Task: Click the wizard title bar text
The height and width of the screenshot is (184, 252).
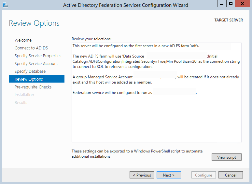Action: (x=125, y=5)
